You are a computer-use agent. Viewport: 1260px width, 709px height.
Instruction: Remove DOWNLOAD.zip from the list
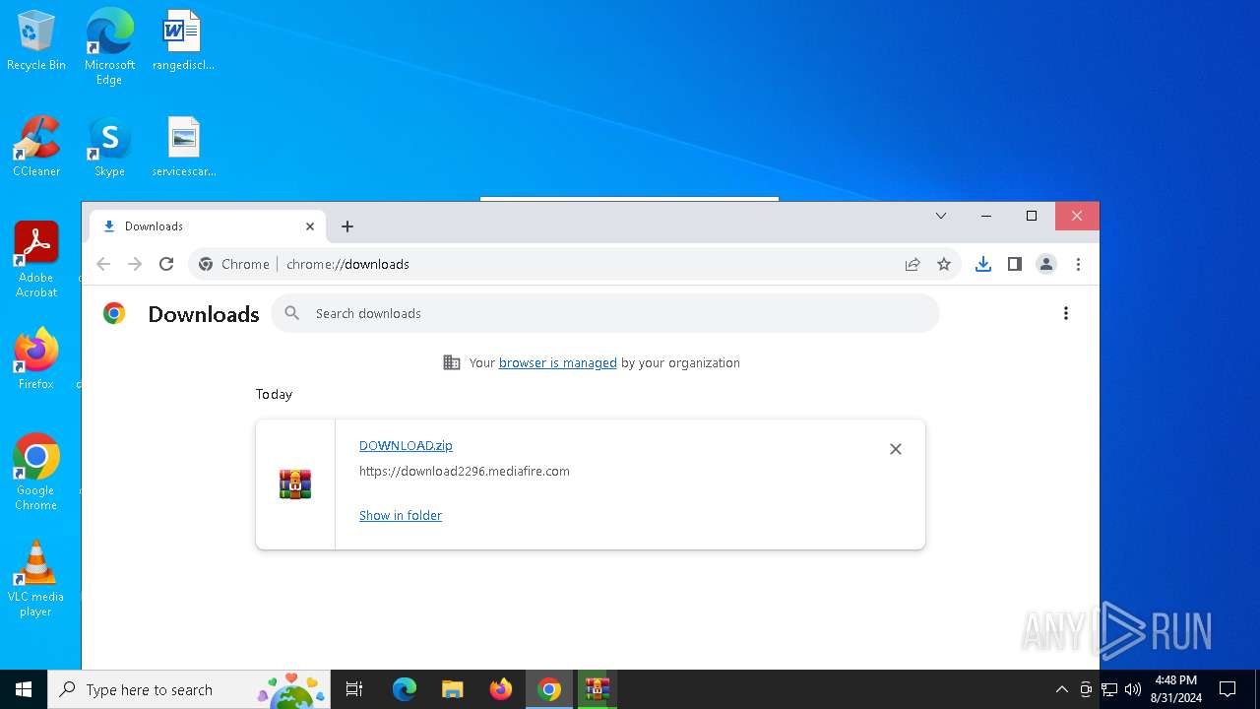(895, 449)
